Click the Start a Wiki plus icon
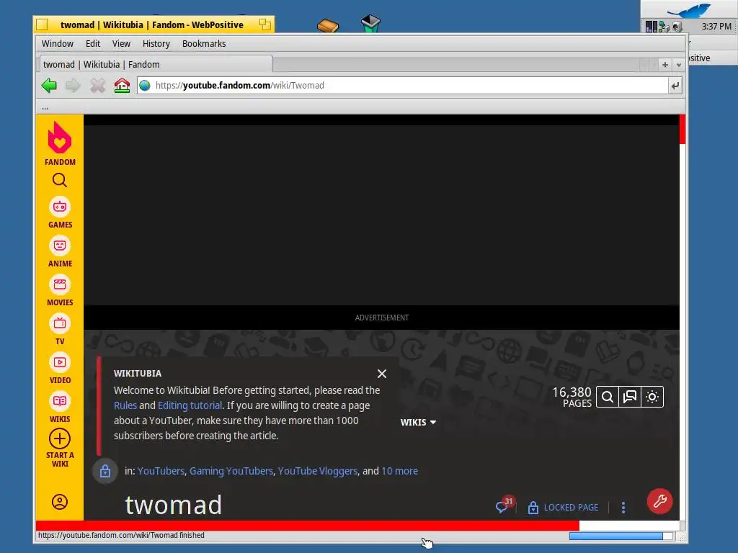The image size is (738, 553). point(60,439)
